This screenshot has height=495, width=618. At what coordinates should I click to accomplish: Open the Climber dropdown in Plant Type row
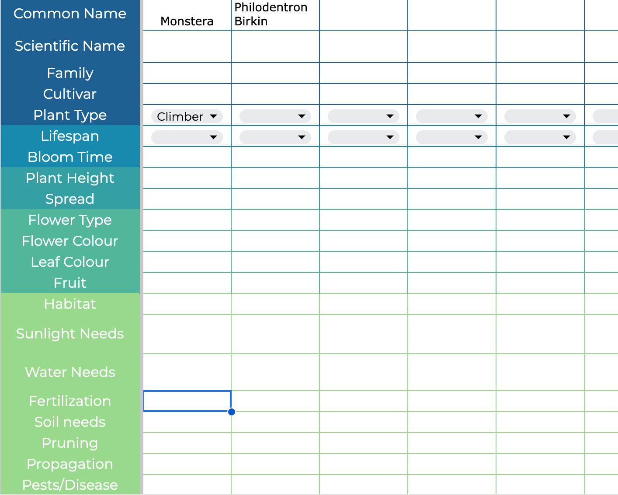[187, 116]
